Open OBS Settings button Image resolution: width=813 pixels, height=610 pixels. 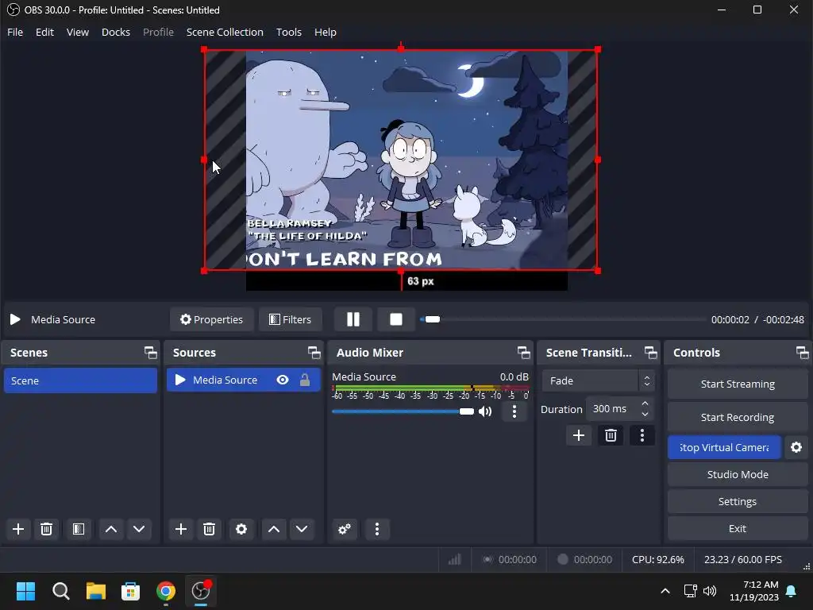point(738,501)
